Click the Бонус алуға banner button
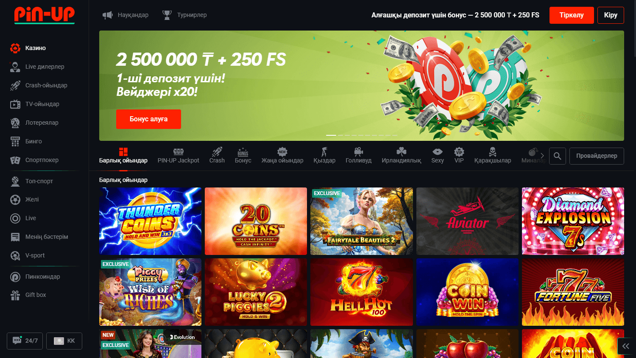This screenshot has height=358, width=636. point(148,119)
